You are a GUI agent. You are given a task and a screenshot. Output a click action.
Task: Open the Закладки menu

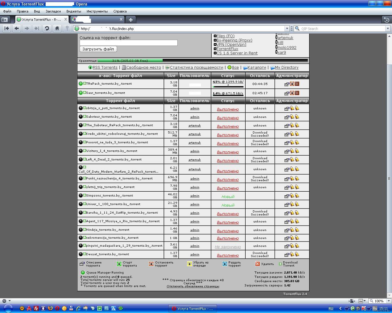point(53,11)
